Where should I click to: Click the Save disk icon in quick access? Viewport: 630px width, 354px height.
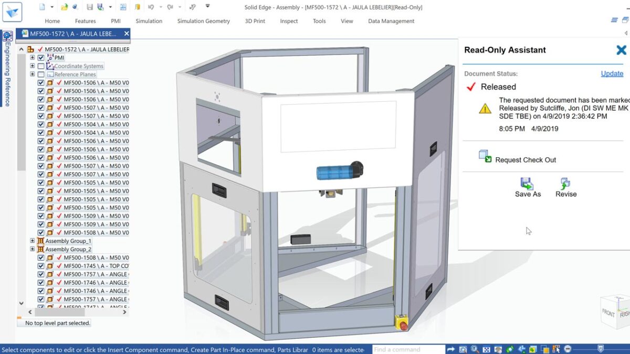90,7
